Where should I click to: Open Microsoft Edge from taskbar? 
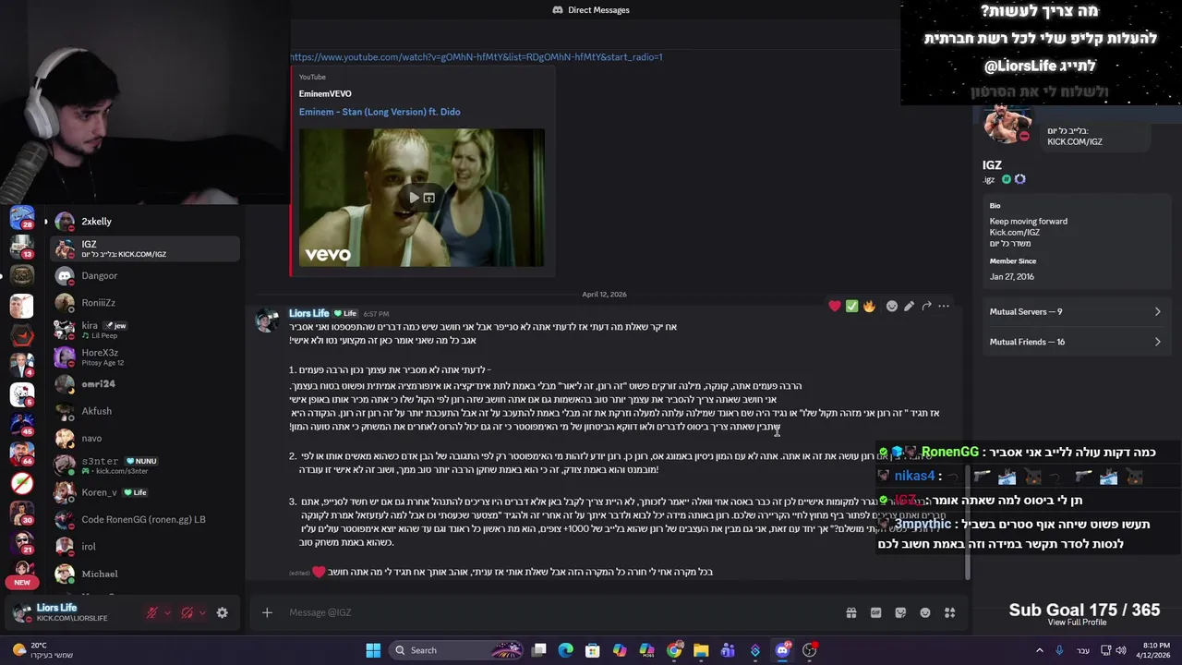(x=565, y=650)
